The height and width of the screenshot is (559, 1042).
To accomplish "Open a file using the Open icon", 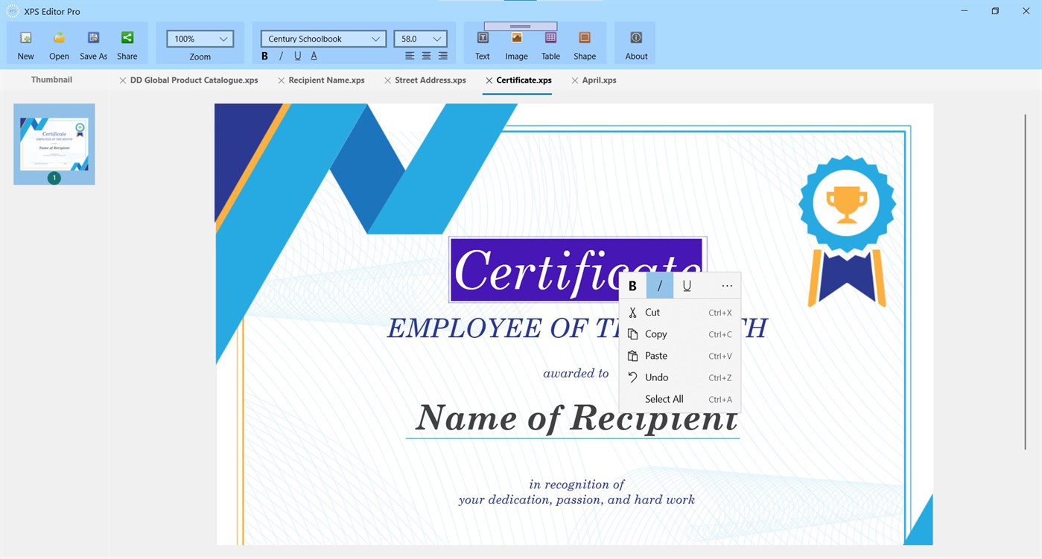I will (x=59, y=43).
